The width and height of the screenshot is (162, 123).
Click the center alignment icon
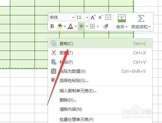pos(81,26)
